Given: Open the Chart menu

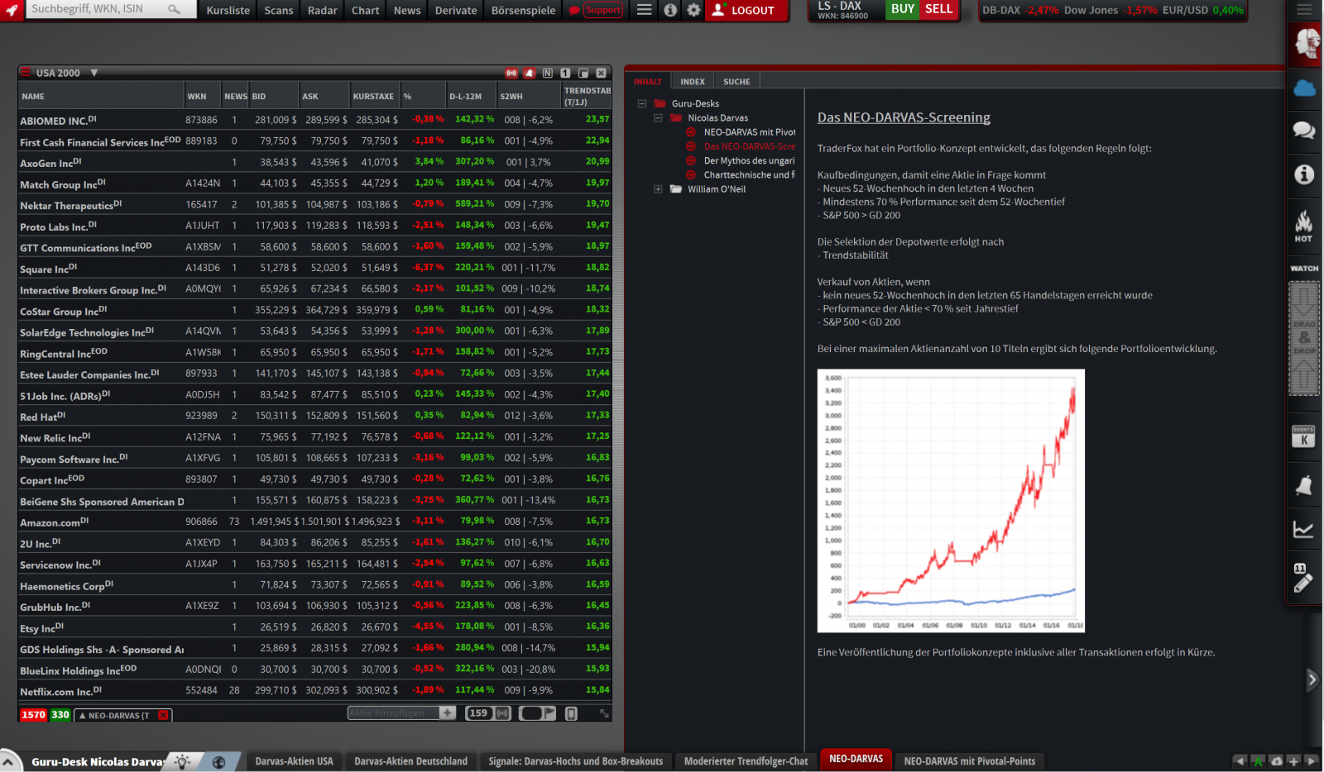Looking at the screenshot, I should [365, 10].
